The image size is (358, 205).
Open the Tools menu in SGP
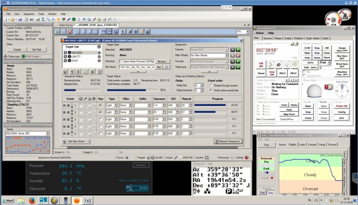point(41,14)
